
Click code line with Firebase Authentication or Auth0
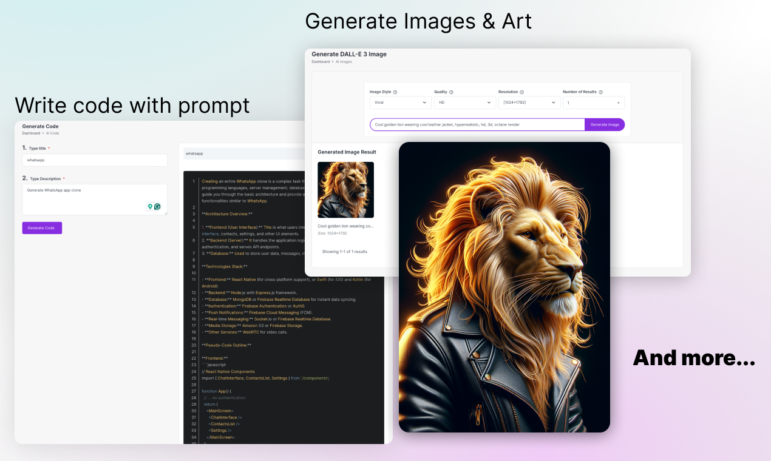pos(253,306)
